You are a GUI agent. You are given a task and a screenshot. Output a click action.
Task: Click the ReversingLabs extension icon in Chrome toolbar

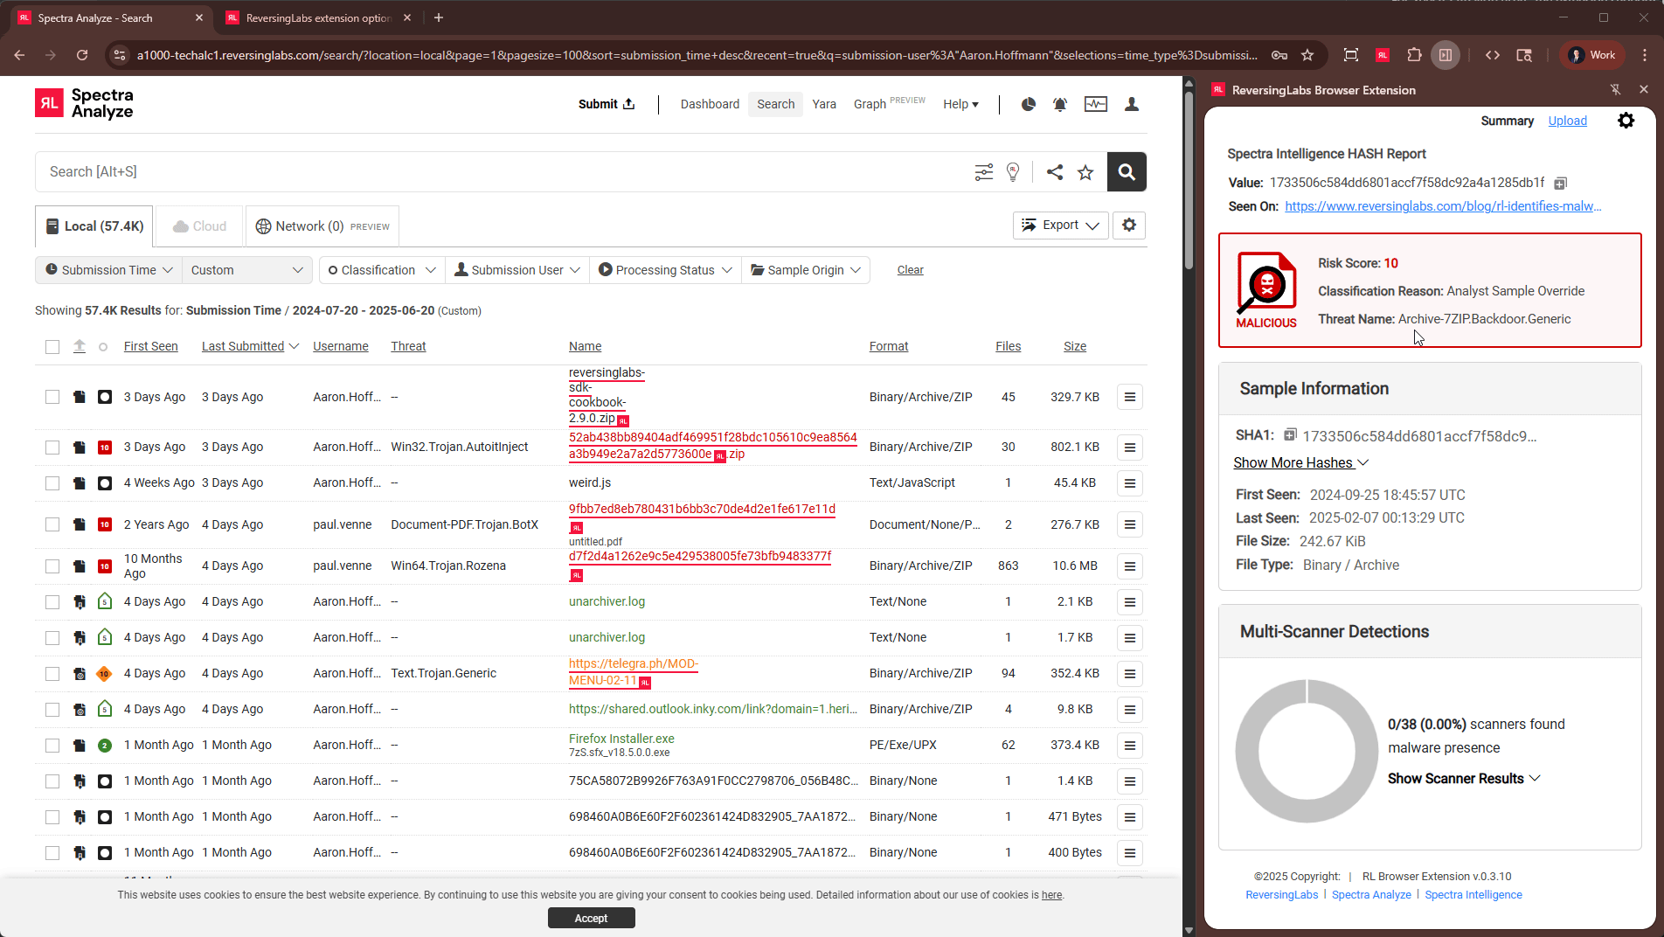point(1383,55)
